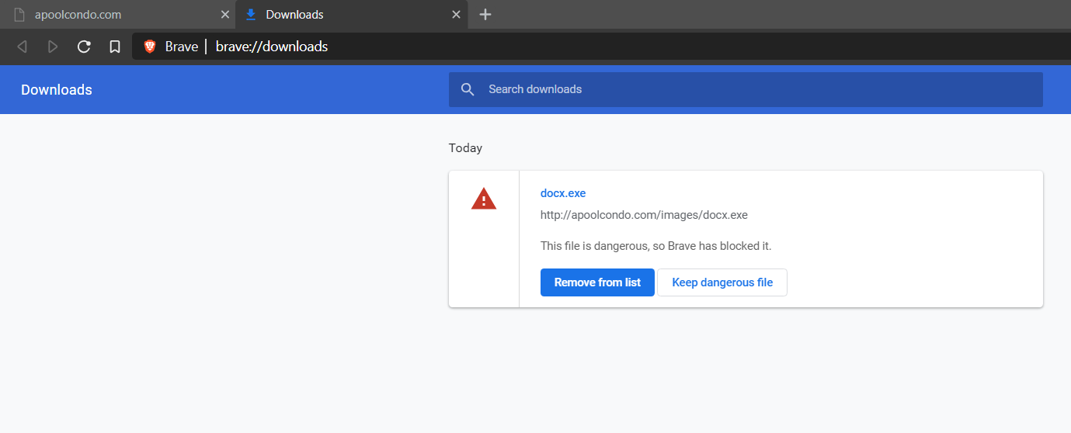
Task: Close the Downloads tab
Action: (457, 15)
